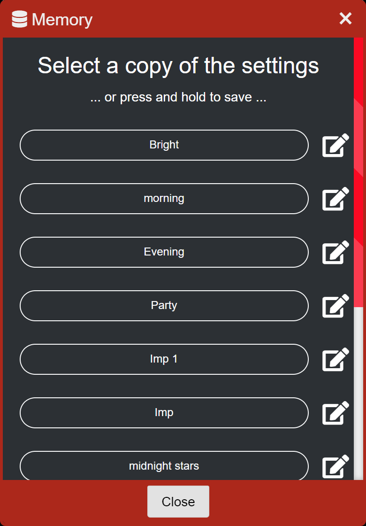The width and height of the screenshot is (366, 526).
Task: Apply the Party settings preset
Action: point(164,306)
